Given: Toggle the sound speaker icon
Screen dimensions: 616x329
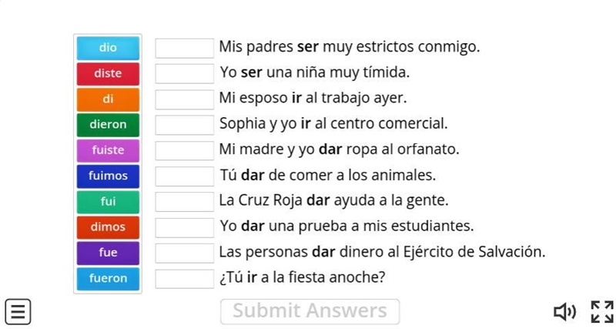Looking at the screenshot, I should pos(565,312).
